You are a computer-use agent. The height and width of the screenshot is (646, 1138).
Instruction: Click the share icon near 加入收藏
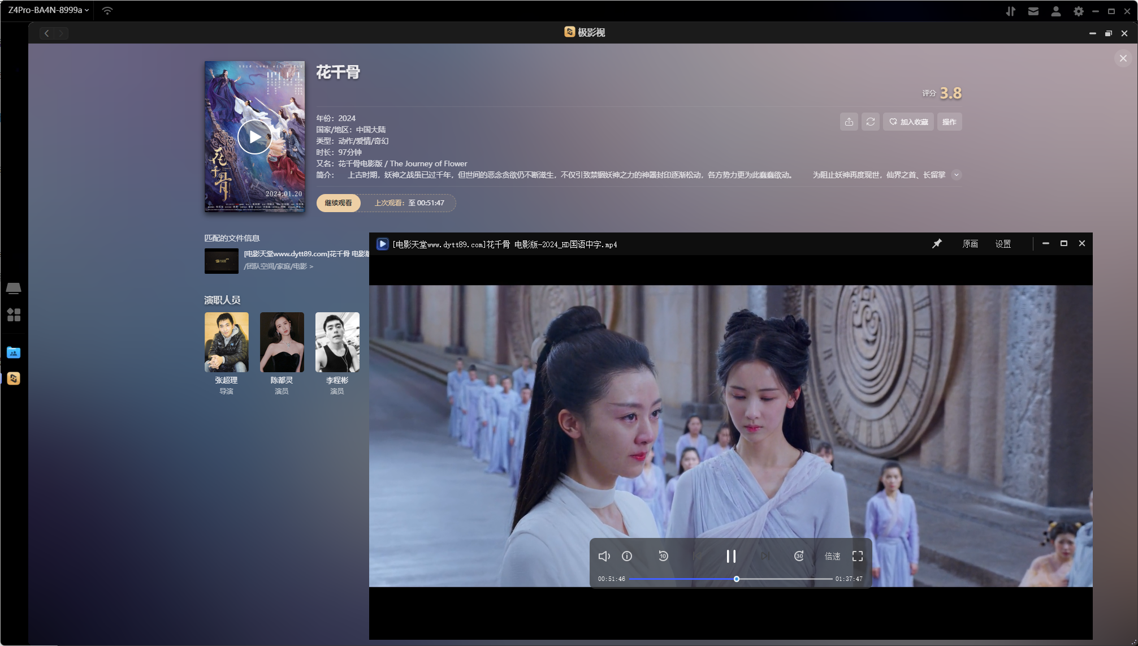coord(849,122)
